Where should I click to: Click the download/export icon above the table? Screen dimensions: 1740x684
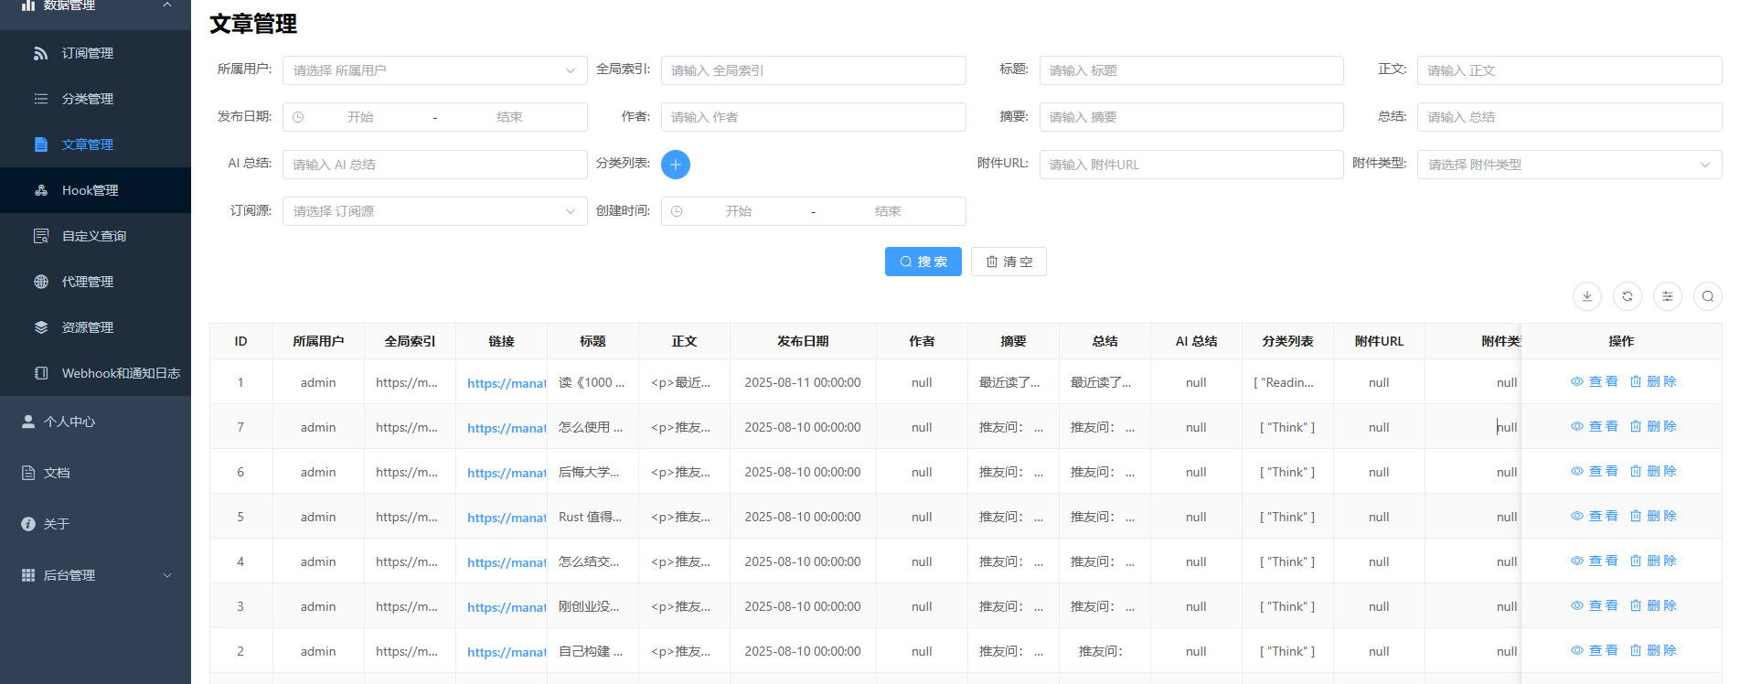[x=1587, y=296]
